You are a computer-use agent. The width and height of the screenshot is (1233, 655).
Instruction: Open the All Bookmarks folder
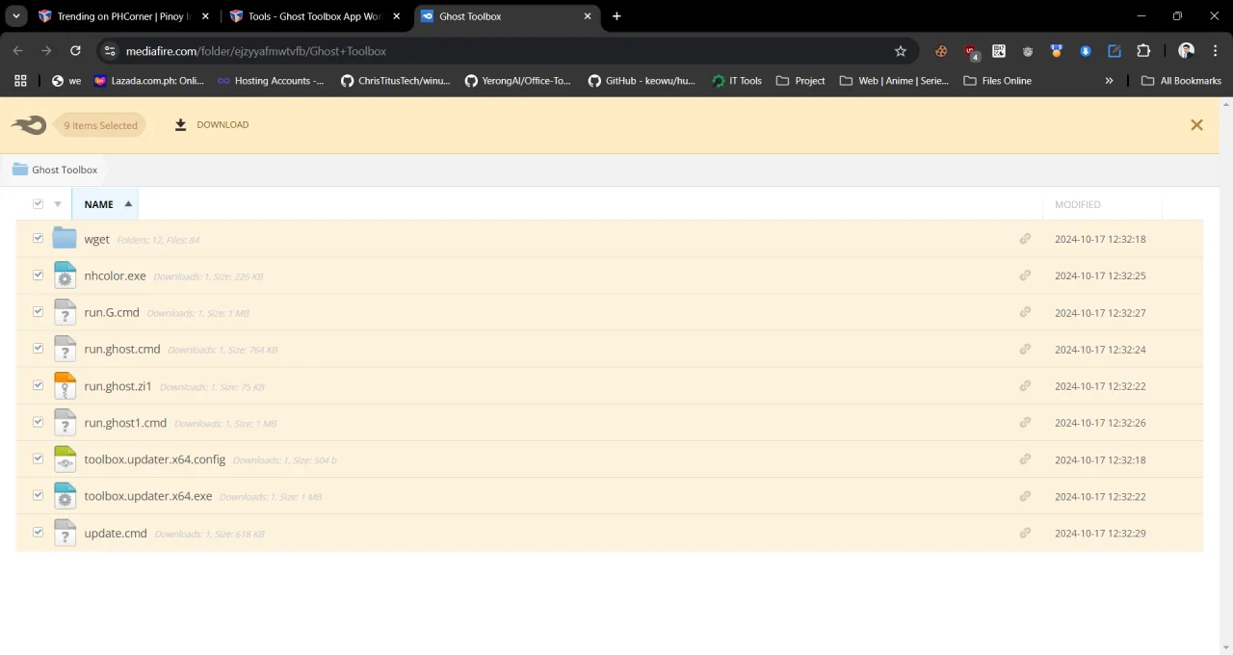1181,81
